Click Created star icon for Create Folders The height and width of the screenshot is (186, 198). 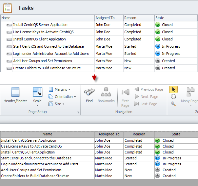[158, 68]
